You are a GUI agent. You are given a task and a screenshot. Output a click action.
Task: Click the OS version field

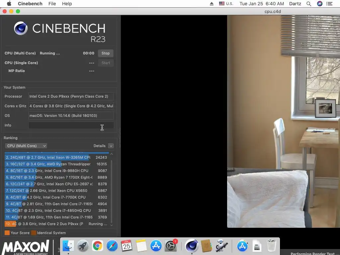pyautogui.click(x=71, y=116)
